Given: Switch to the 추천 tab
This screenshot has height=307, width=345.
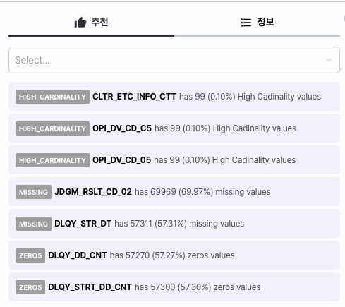Looking at the screenshot, I should coord(91,23).
